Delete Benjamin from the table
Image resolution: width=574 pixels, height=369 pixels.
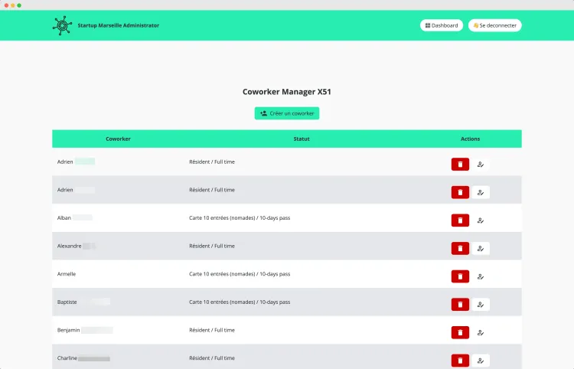[x=460, y=332]
